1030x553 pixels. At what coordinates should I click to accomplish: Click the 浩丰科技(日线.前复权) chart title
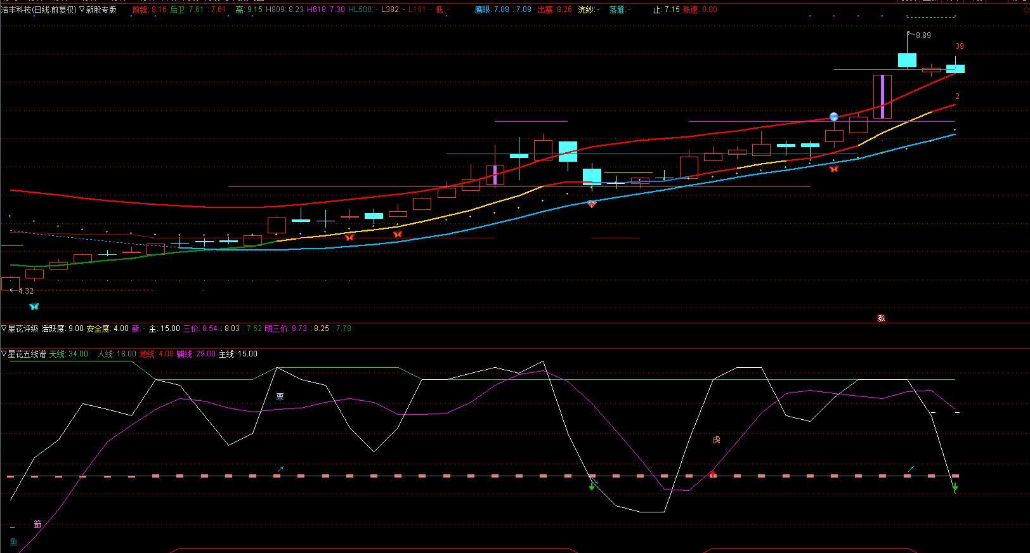click(39, 10)
